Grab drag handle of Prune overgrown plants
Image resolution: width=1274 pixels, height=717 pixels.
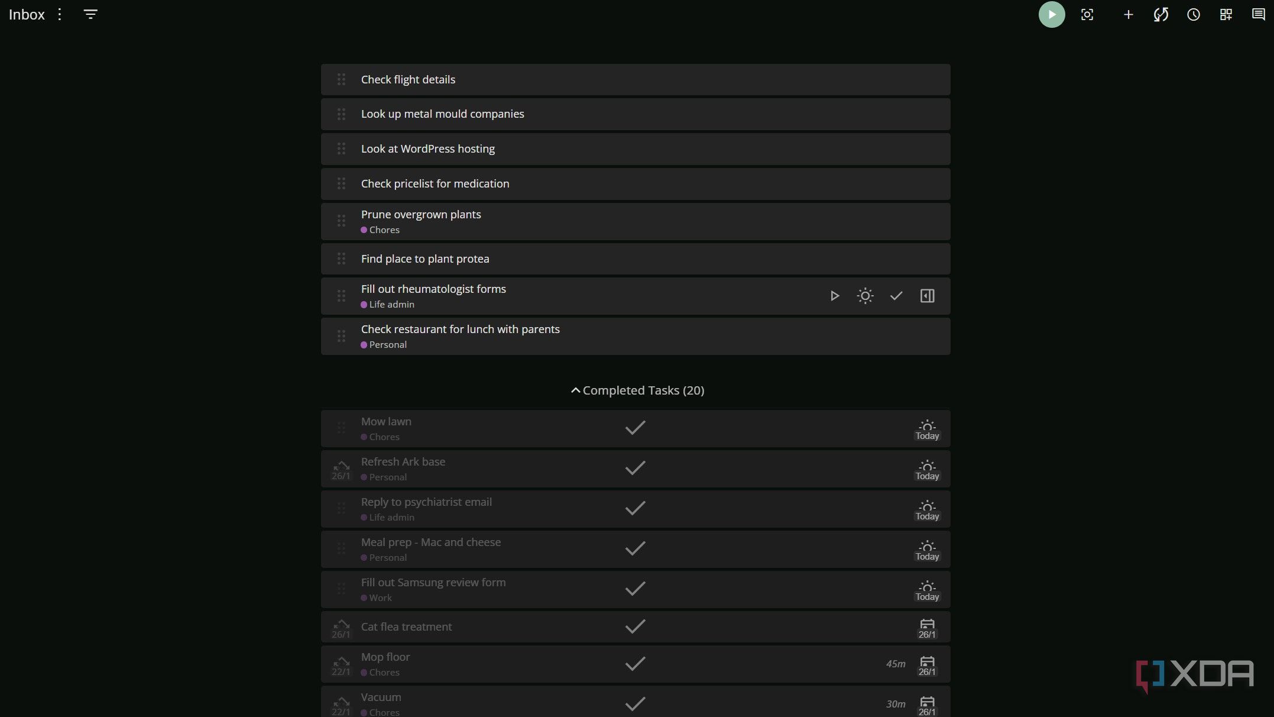click(341, 221)
